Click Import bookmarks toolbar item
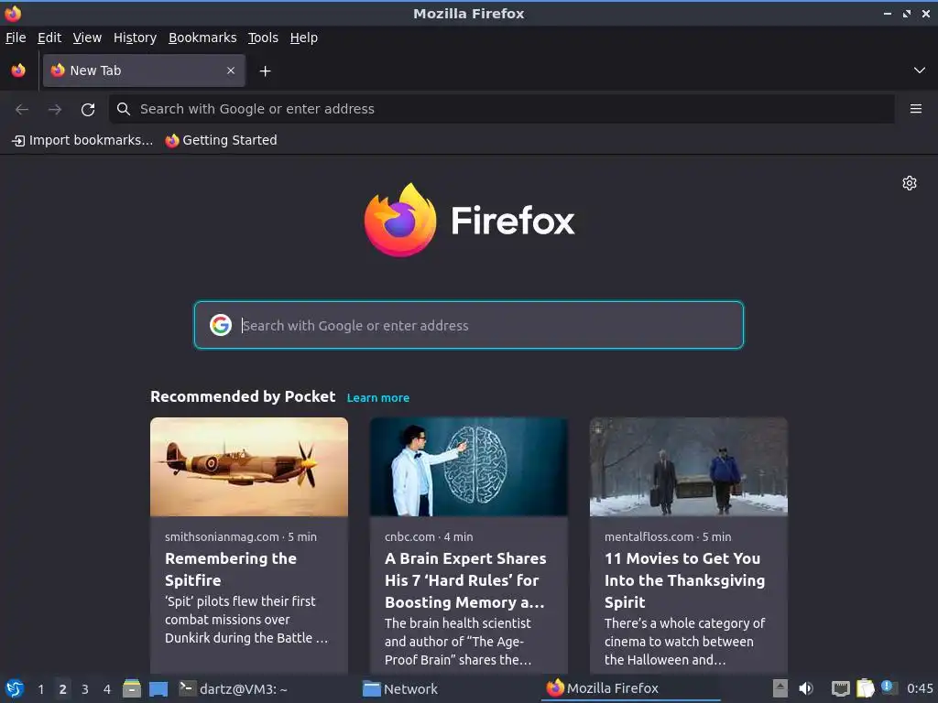The image size is (938, 703). [82, 140]
